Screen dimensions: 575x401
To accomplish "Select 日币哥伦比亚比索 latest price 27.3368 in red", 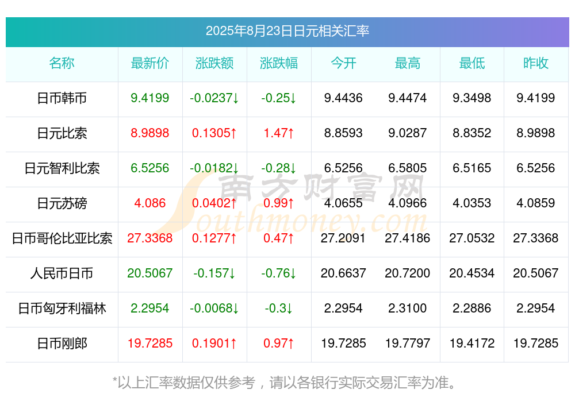I will point(149,238).
